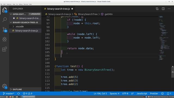
Task: Collapse the BINARY-SEARCH-TREE-JS folder section
Action: click(11, 22)
